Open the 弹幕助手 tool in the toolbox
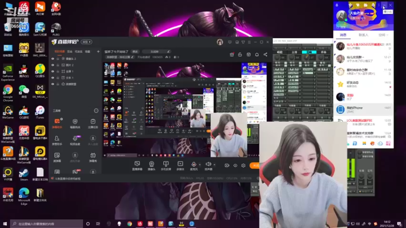This screenshot has height=228, width=406. pyautogui.click(x=57, y=123)
